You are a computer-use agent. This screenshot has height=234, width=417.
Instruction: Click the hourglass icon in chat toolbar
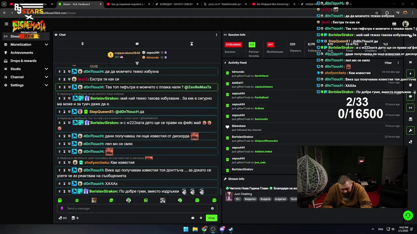(192, 44)
